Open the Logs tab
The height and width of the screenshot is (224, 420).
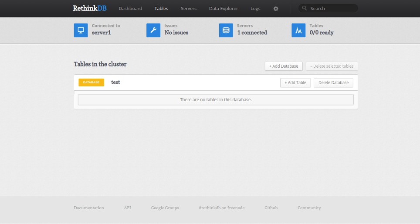[255, 9]
